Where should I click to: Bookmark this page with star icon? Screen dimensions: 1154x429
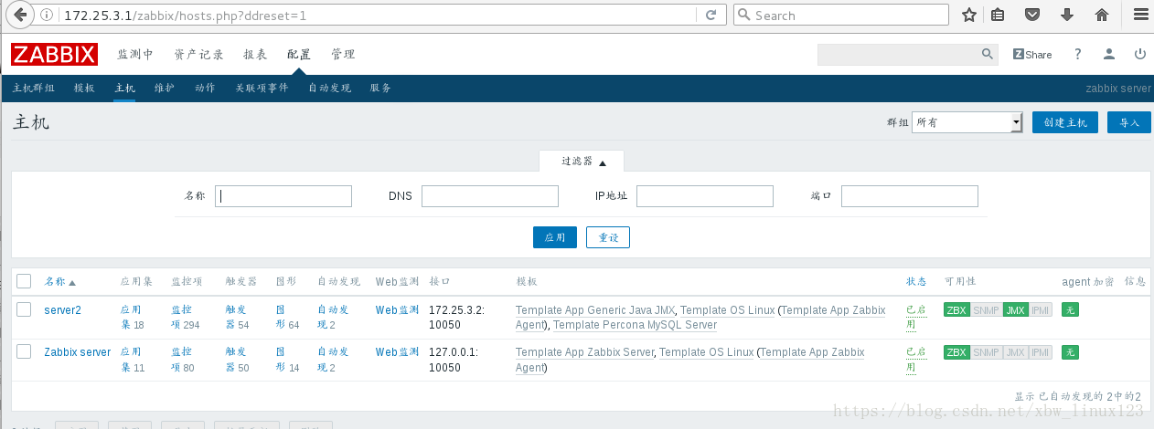click(x=969, y=15)
